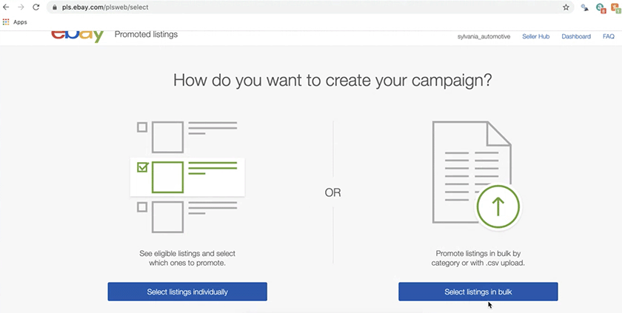Open the Seller Hub link
Screen dimensions: 622x313
coord(535,36)
